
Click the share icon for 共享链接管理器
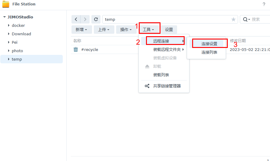[147, 86]
